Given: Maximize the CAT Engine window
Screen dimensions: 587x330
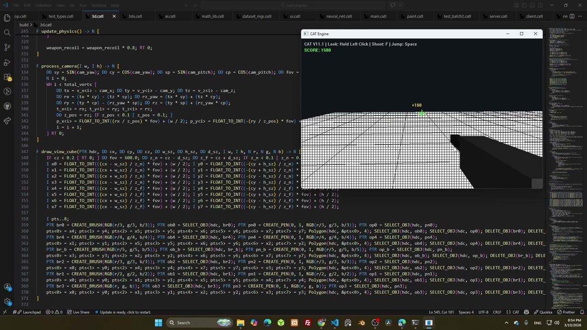Looking at the screenshot, I should click(x=521, y=33).
